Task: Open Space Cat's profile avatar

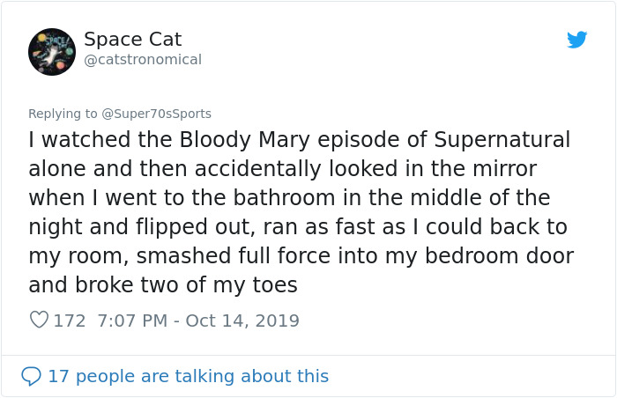Action: (52, 51)
